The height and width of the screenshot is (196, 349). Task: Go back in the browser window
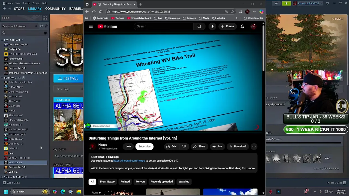(87, 11)
